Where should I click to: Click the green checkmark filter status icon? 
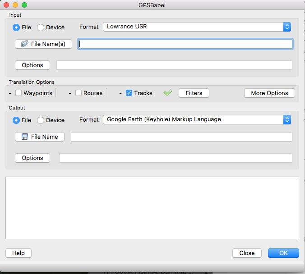point(168,93)
